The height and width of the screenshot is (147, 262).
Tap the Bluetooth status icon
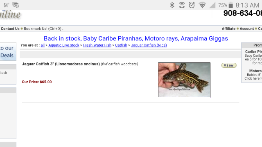172,5
